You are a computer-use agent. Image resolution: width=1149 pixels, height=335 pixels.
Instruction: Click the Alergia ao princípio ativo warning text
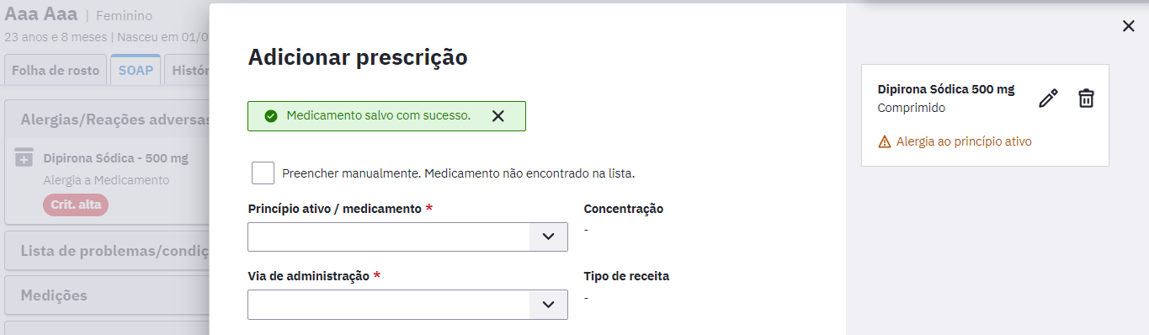click(x=964, y=141)
